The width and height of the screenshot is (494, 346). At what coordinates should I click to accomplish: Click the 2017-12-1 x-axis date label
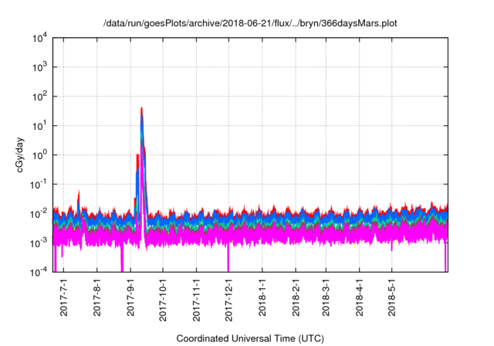click(228, 300)
